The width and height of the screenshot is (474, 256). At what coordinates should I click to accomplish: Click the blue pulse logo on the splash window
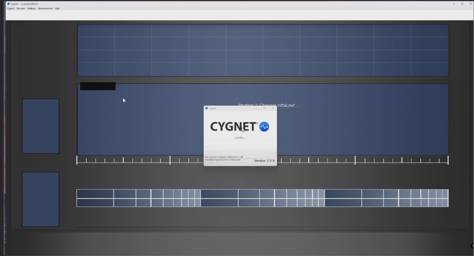pyautogui.click(x=264, y=127)
